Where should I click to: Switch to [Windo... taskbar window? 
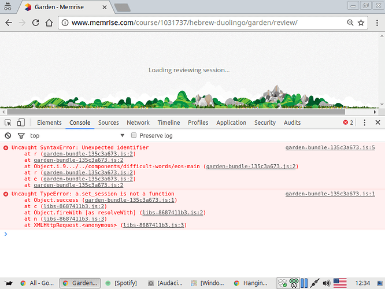tap(208, 283)
